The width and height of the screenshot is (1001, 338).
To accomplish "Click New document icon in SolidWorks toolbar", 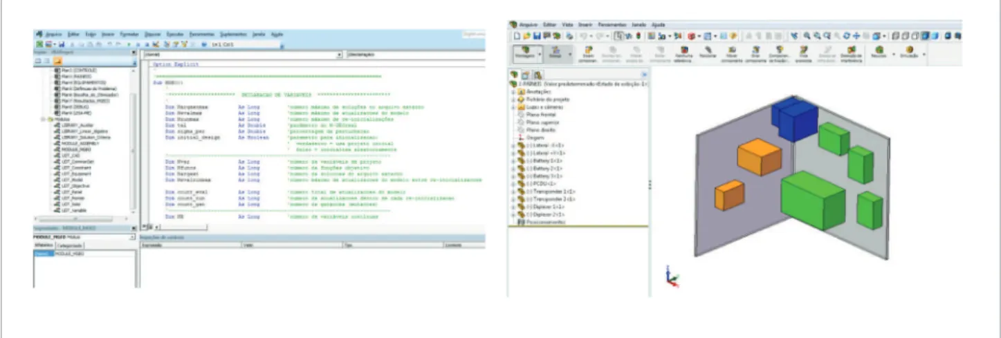I will click(x=517, y=35).
